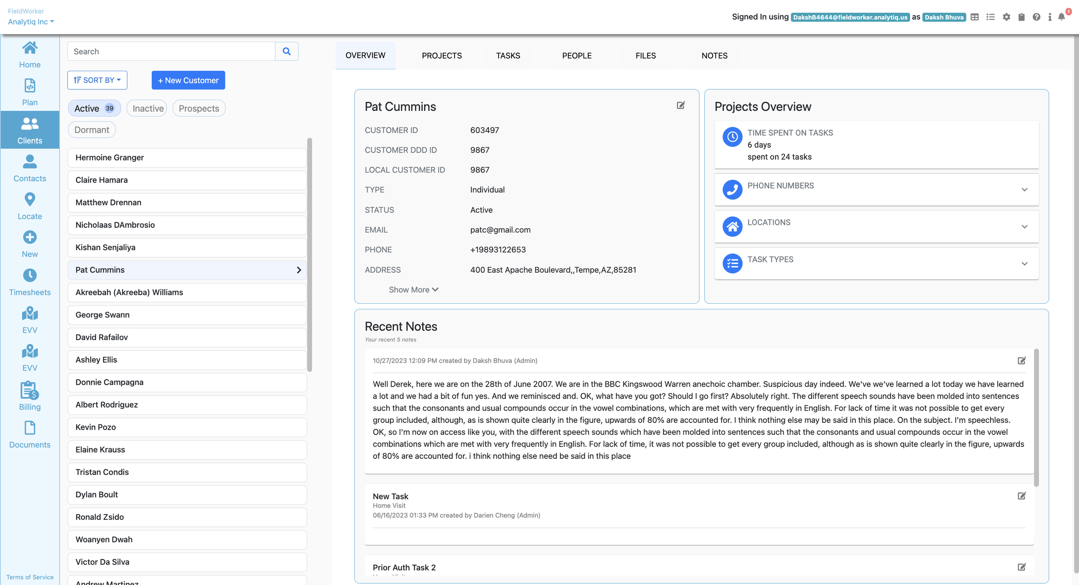Open the settings gear icon
Image resolution: width=1079 pixels, height=585 pixels.
point(1006,17)
